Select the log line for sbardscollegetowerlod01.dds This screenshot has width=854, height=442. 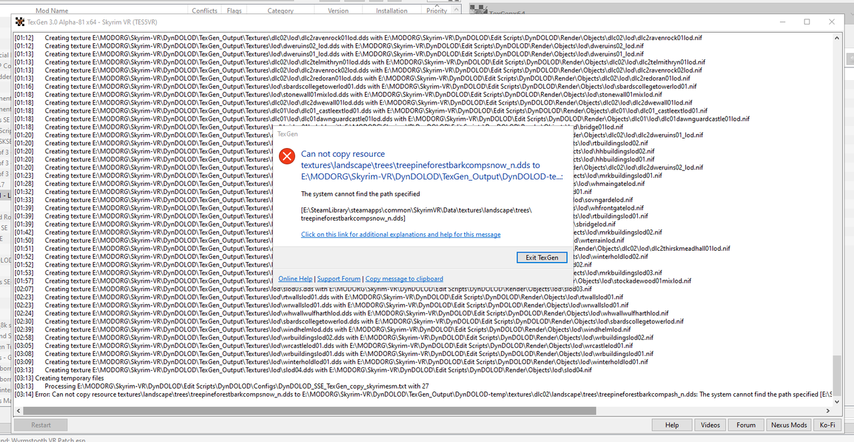click(x=355, y=87)
